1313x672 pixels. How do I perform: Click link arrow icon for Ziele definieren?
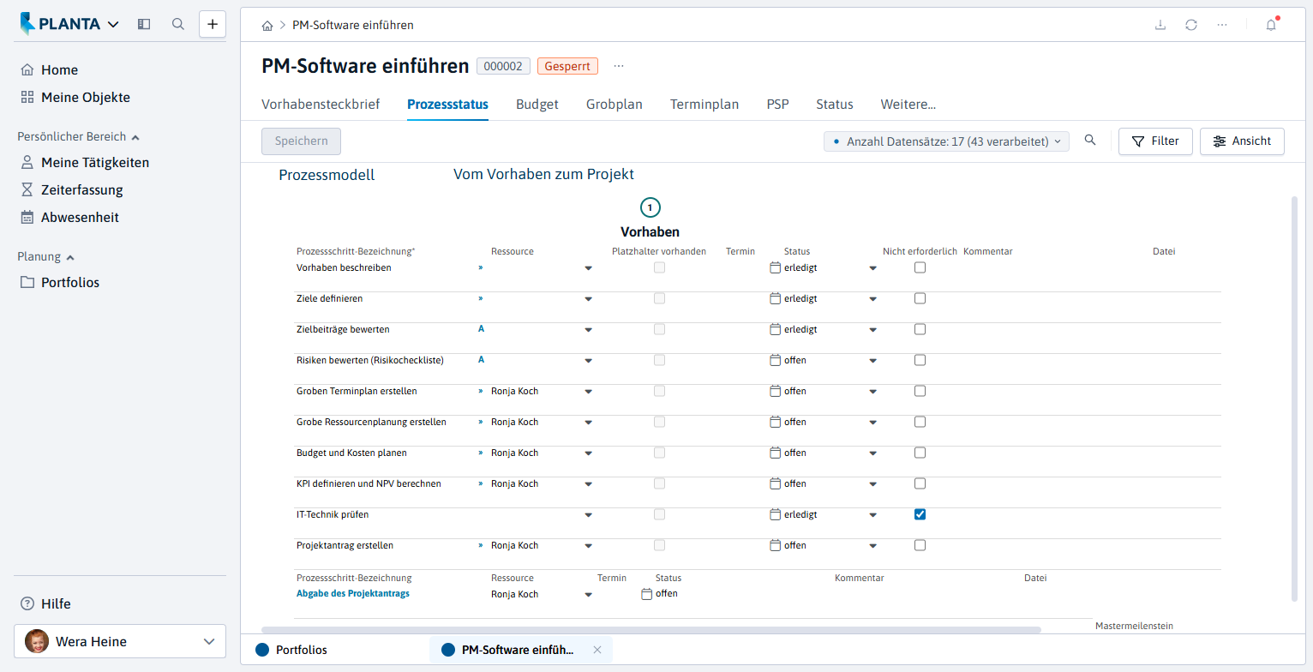click(x=481, y=298)
